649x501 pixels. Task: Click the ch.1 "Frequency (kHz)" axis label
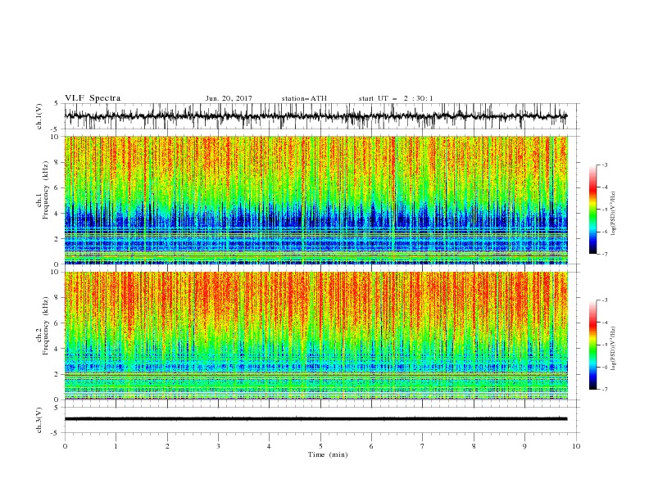point(46,190)
